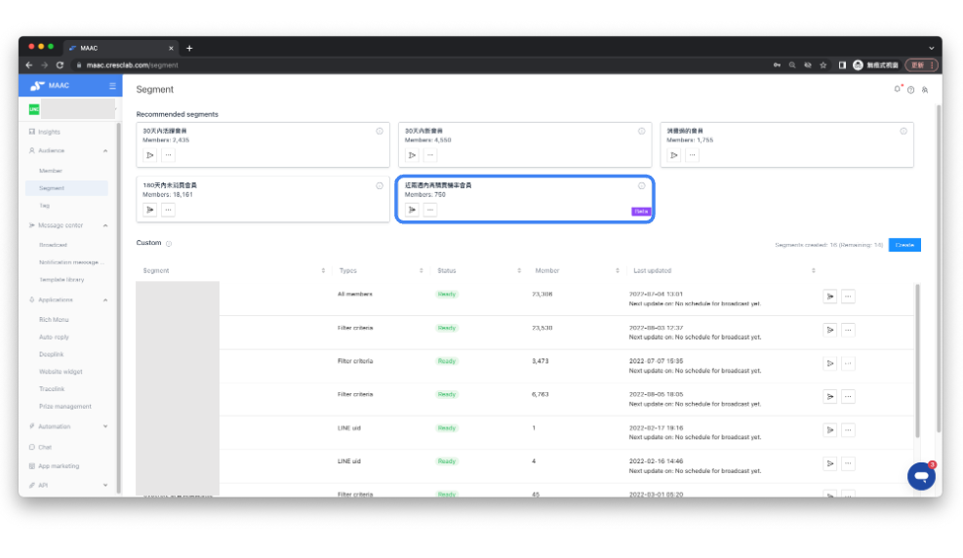Click the help question mark icon
963x558 pixels.
coord(911,90)
